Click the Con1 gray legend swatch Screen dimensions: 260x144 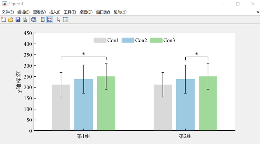[100, 40]
